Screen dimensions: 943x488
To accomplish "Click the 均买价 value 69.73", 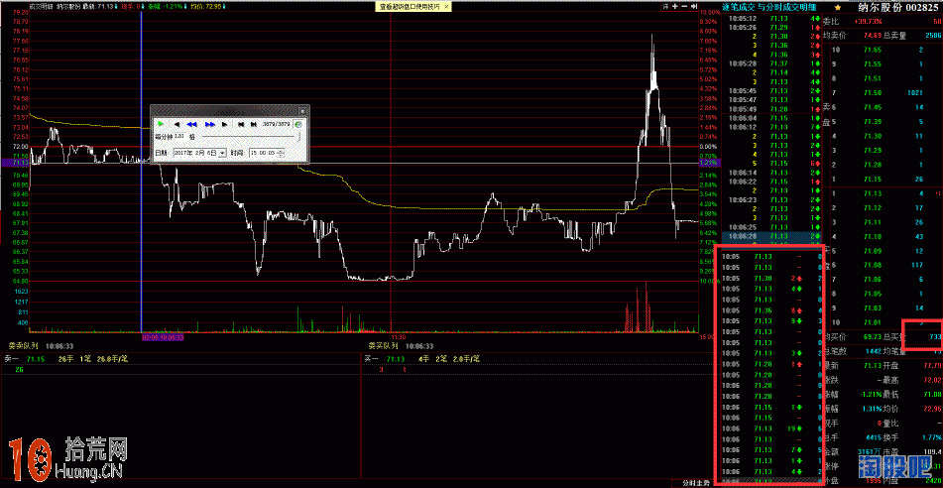I will [x=874, y=336].
